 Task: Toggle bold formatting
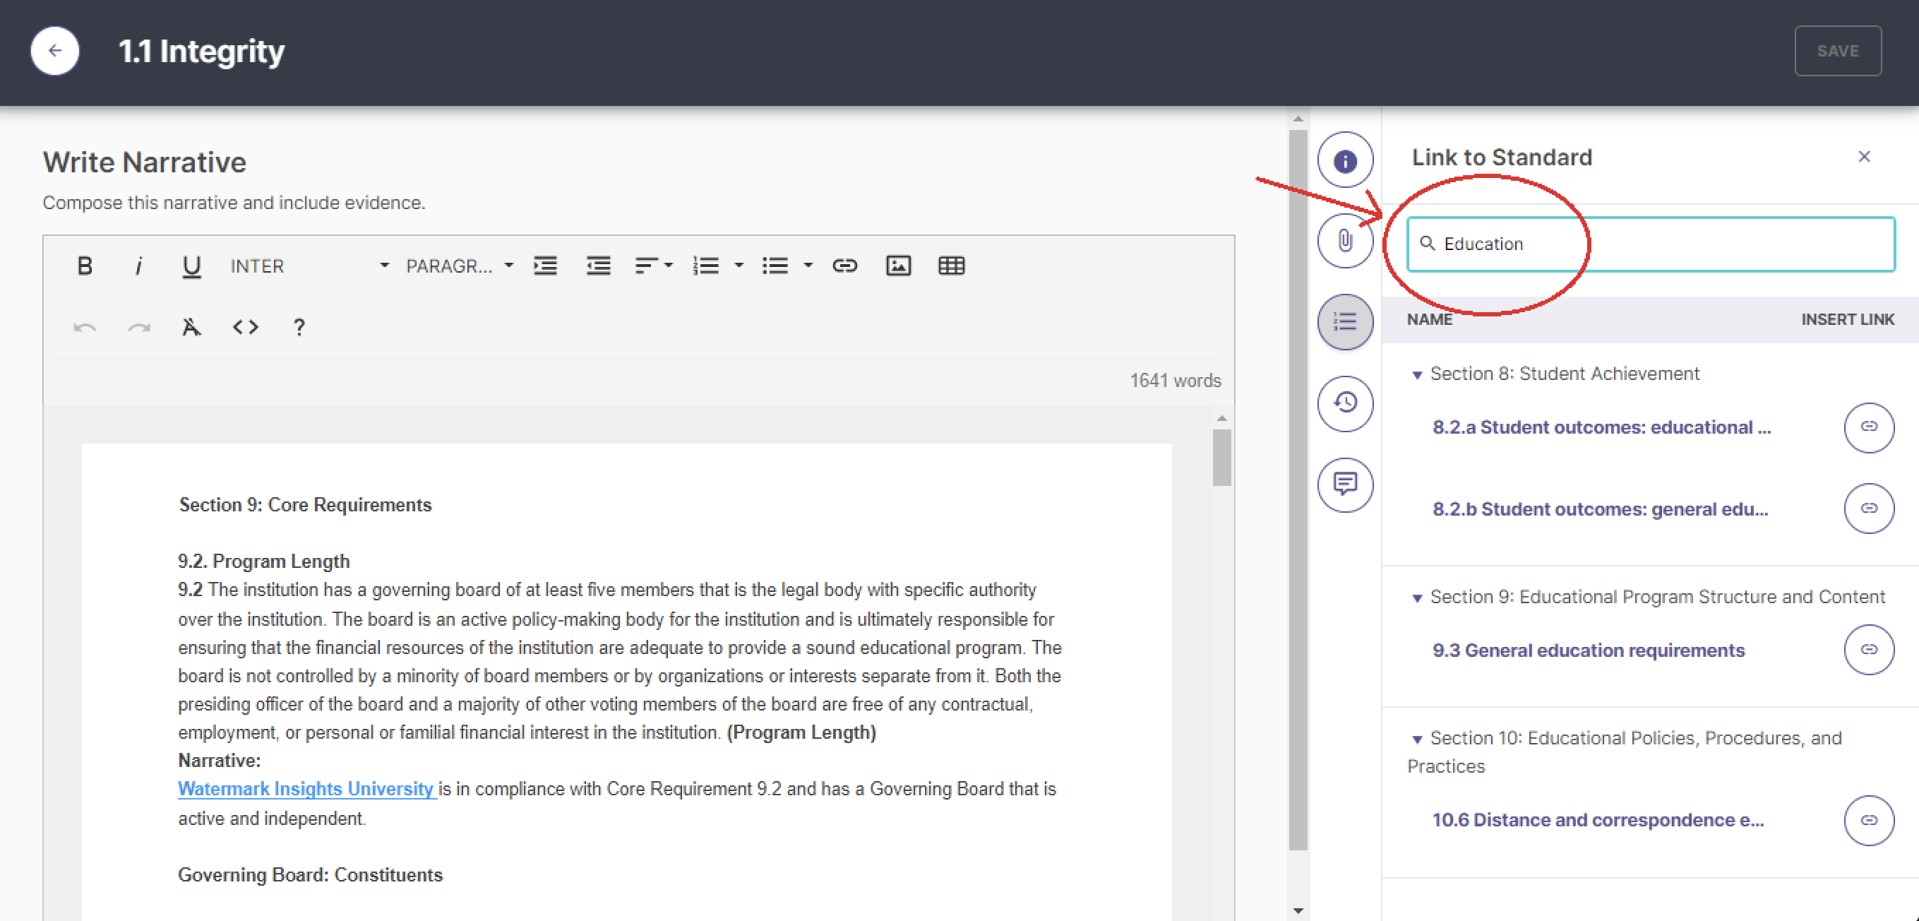[85, 266]
